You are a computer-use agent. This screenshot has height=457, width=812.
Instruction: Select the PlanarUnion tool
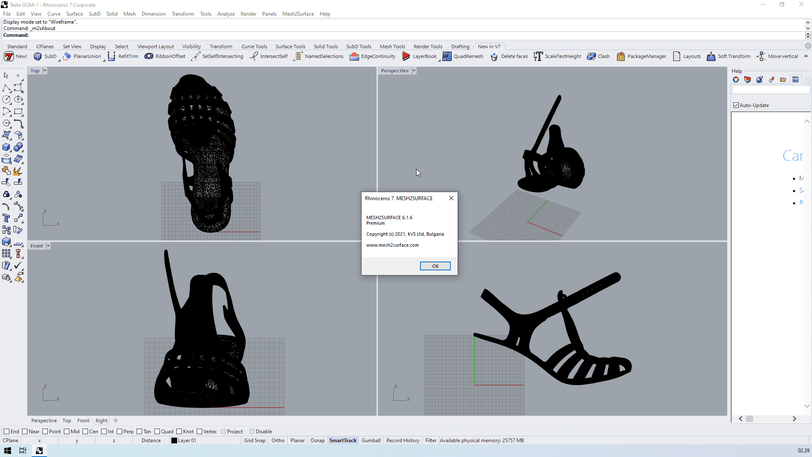tap(82, 56)
